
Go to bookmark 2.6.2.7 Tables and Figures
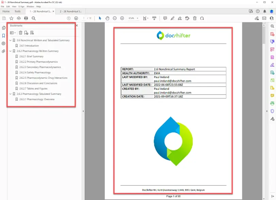(x=33, y=89)
